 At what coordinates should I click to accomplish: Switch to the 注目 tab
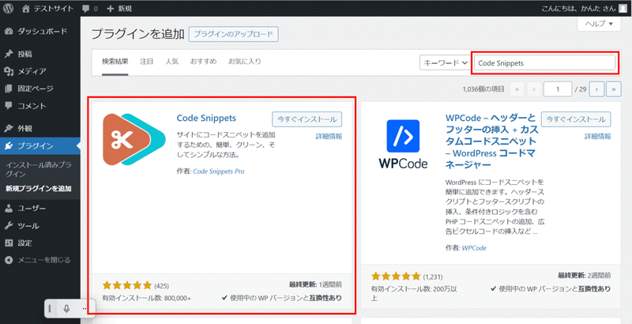tap(146, 62)
